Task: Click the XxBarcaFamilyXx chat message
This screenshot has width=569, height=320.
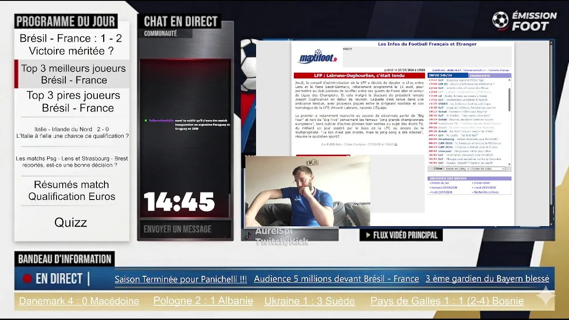Action: [187, 124]
